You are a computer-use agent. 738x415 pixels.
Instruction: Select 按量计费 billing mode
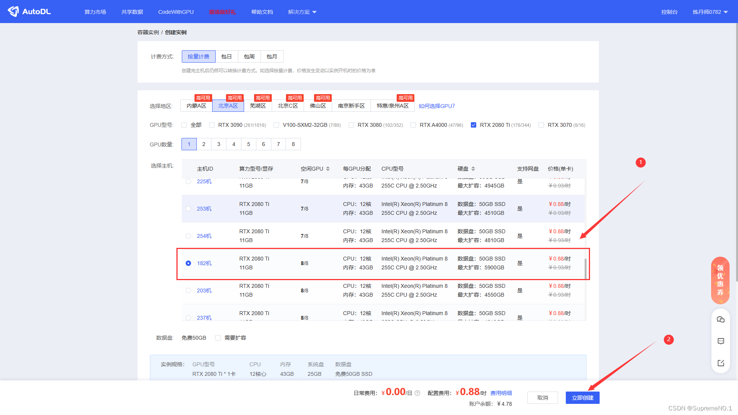[199, 56]
